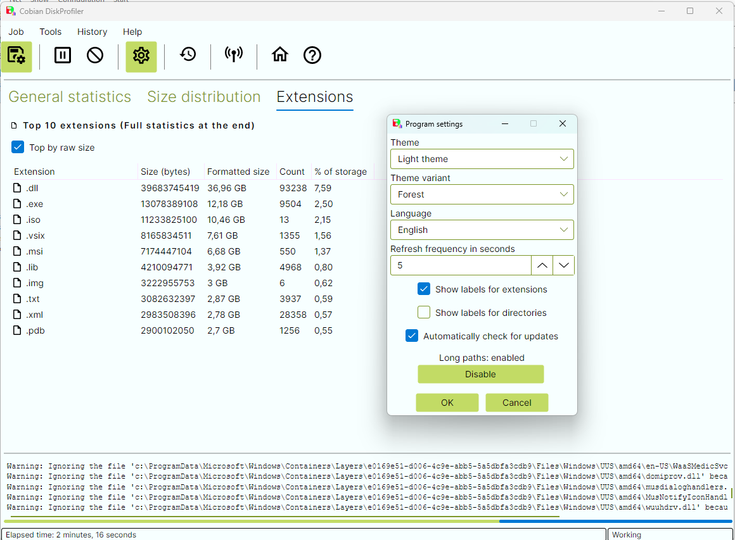Click the Disable long paths button
Image resolution: width=735 pixels, height=540 pixels.
pos(480,374)
